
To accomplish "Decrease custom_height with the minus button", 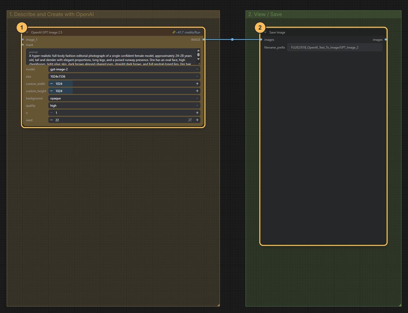I will (x=51, y=91).
